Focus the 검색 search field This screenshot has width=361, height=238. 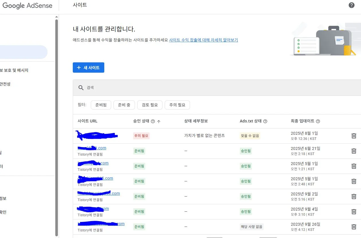tap(217, 88)
